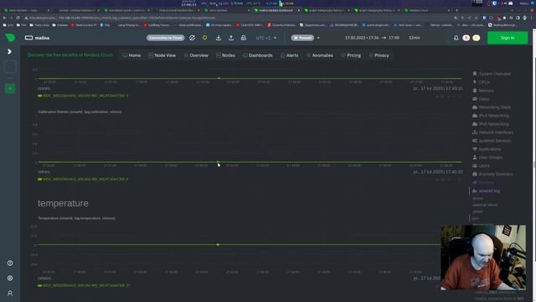536x302 pixels.
Task: Jump to Anomaly Detection section
Action: click(x=492, y=174)
